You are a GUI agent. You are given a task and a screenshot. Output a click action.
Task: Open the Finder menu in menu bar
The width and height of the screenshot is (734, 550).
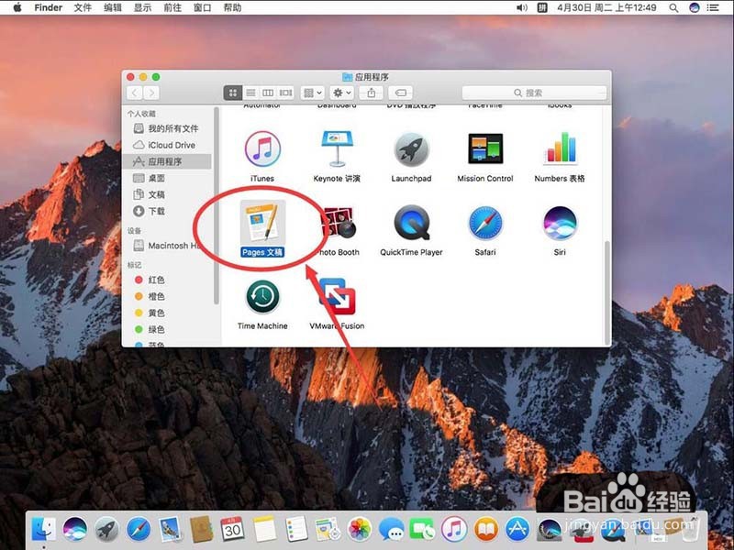click(x=49, y=7)
